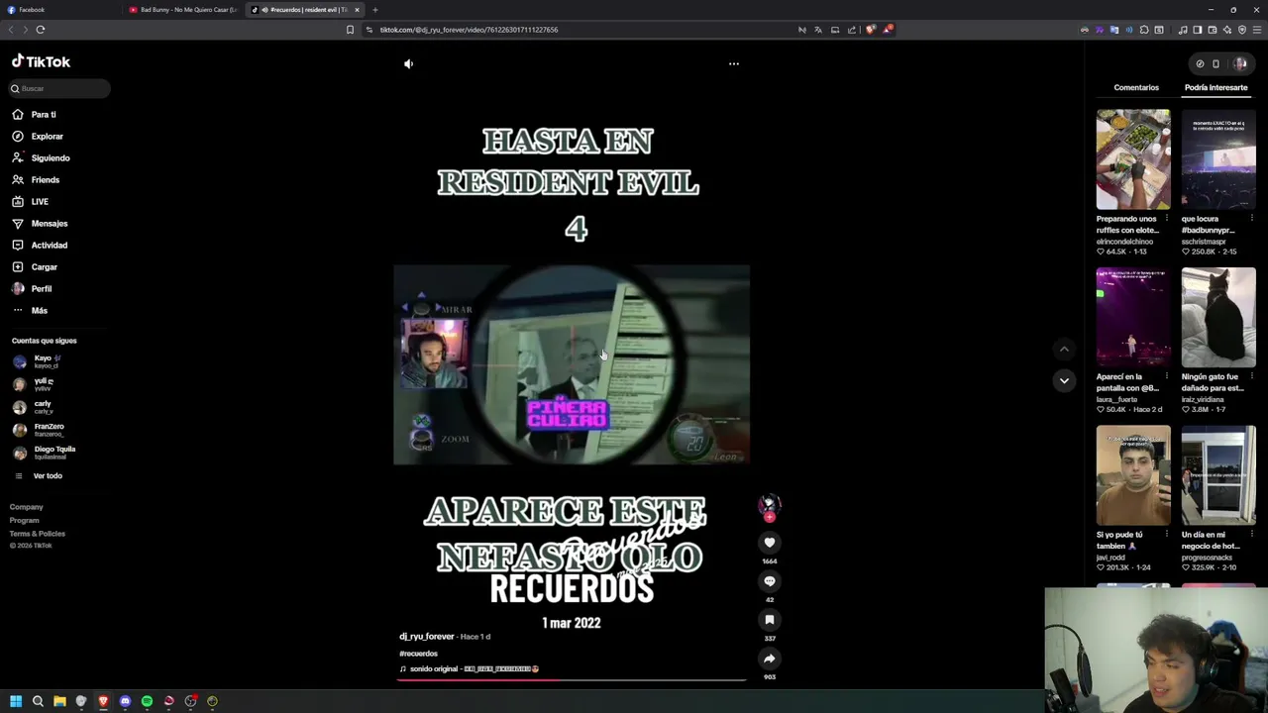The image size is (1268, 713).
Task: Open the Aparecí en la pantalla thumbnail
Action: 1133,318
